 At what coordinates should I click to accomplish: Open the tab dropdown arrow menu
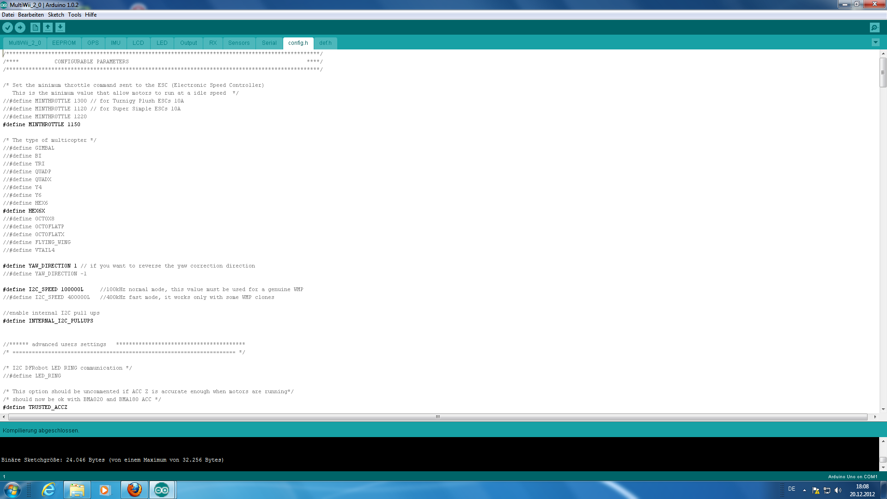(875, 43)
